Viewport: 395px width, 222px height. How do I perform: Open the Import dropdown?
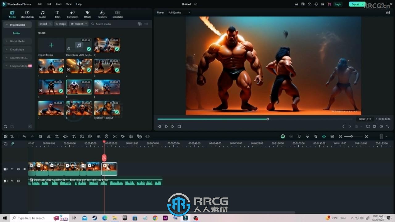click(x=45, y=24)
